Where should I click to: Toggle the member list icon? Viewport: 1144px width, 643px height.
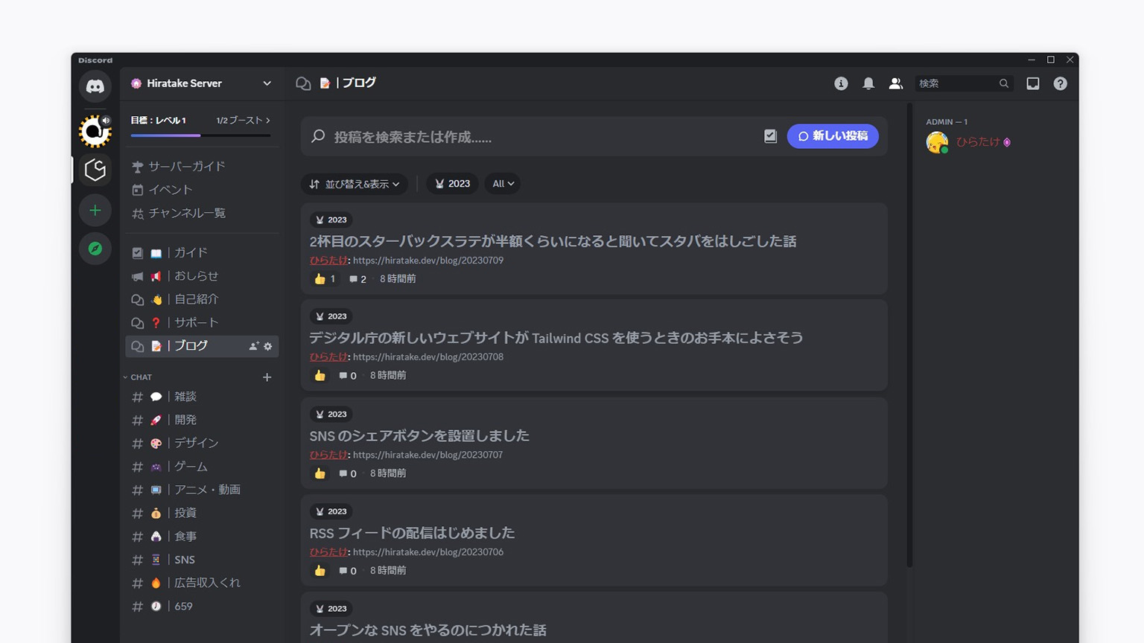click(896, 83)
